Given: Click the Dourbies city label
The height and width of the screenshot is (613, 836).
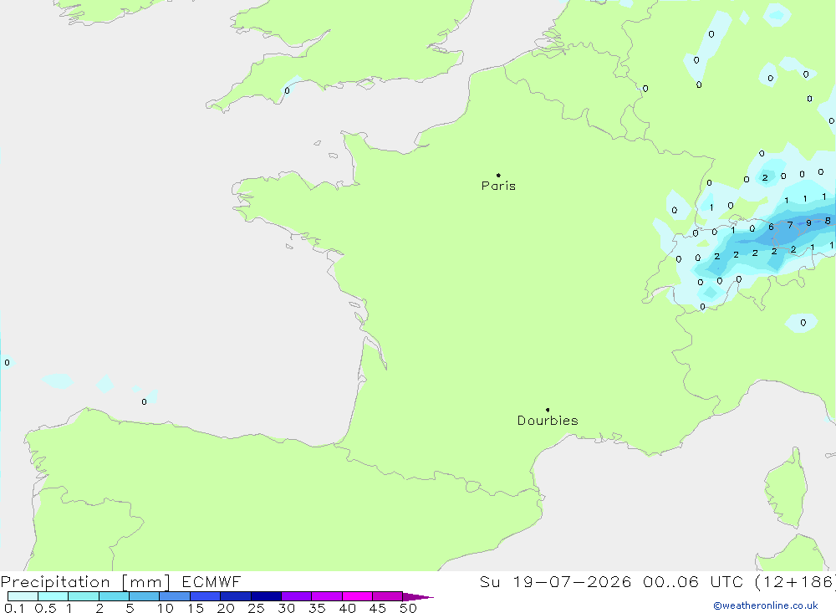Looking at the screenshot, I should point(548,421).
